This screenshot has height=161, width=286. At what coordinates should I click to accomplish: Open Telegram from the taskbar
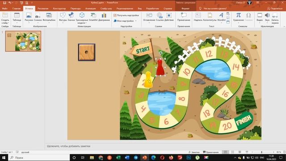[136, 157]
